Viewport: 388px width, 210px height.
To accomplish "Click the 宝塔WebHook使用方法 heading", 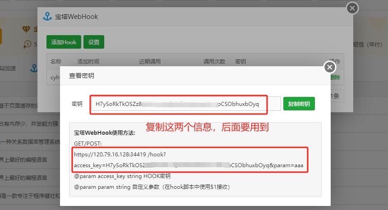I will point(104,133).
